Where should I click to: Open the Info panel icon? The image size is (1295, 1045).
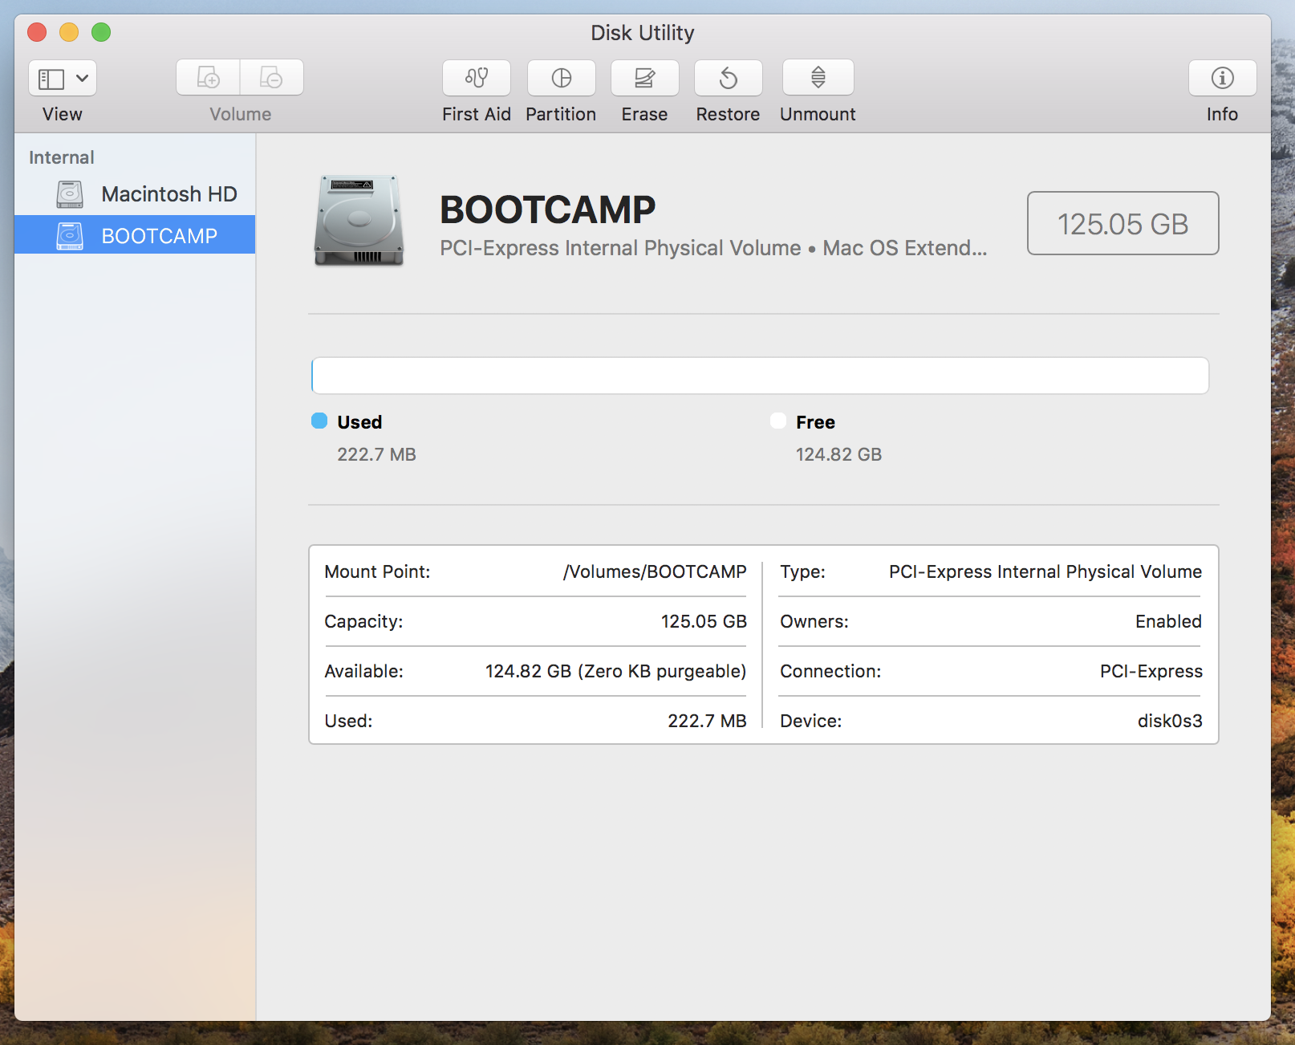click(x=1223, y=78)
